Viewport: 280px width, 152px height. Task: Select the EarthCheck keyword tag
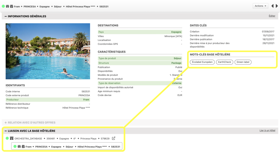[x=224, y=62]
